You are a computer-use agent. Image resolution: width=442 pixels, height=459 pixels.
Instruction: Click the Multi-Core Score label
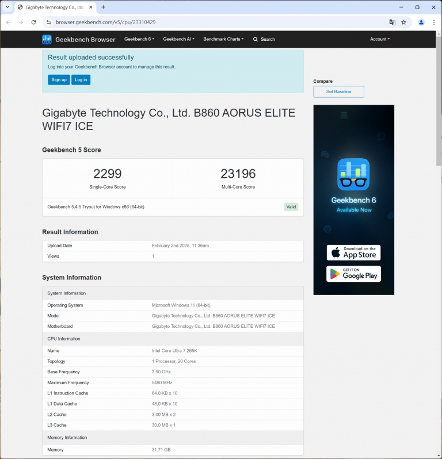click(x=238, y=187)
